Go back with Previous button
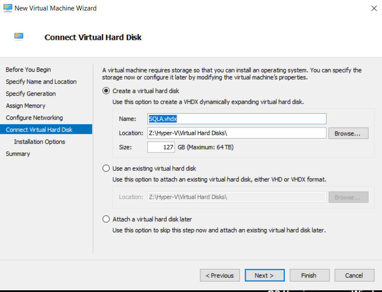 click(x=220, y=275)
